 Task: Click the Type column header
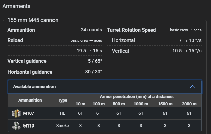pyautogui.click(x=62, y=100)
